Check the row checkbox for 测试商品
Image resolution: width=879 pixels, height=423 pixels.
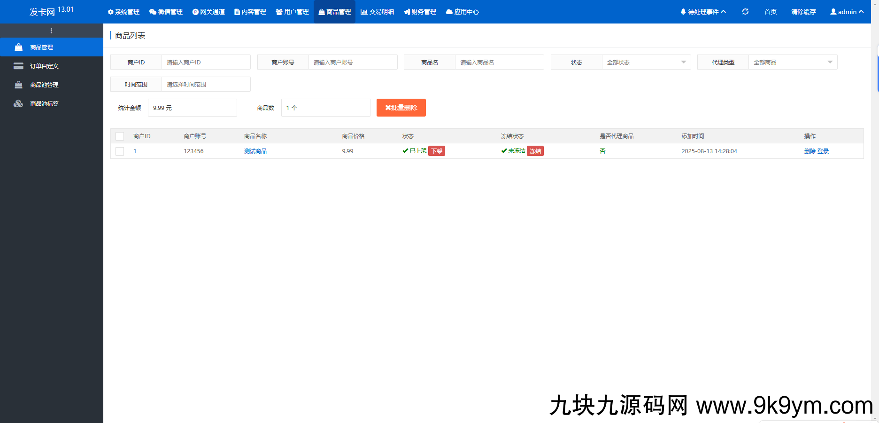pyautogui.click(x=120, y=151)
